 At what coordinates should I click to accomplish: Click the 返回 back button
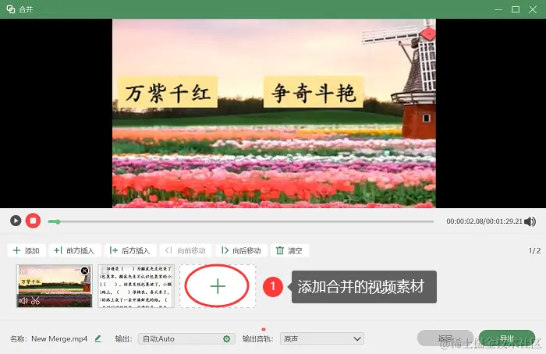pos(445,338)
